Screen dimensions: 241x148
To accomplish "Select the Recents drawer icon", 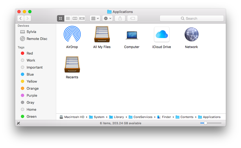I will [72, 64].
